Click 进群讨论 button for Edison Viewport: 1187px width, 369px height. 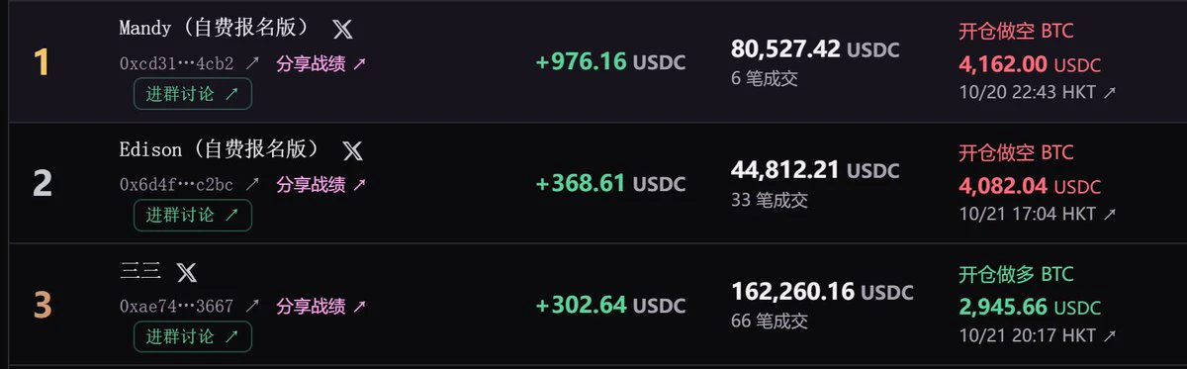(x=193, y=215)
